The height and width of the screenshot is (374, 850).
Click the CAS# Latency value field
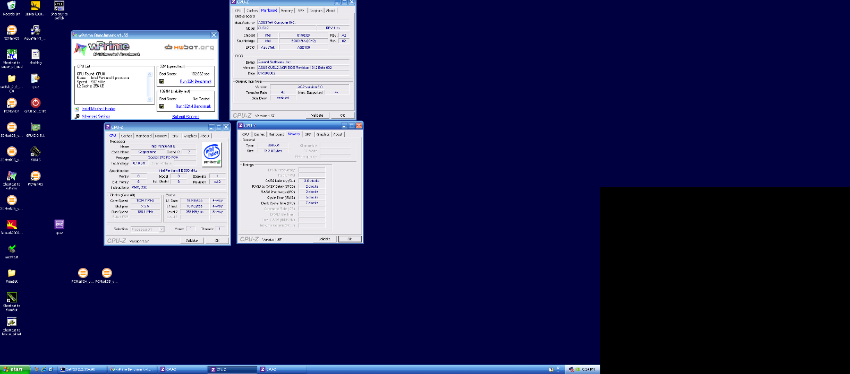click(312, 181)
